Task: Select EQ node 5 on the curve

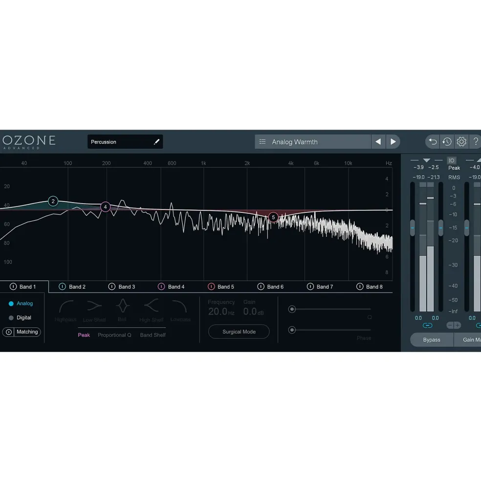Action: coord(273,217)
